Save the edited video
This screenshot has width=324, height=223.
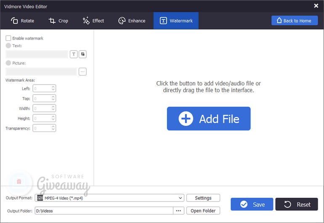(252, 204)
